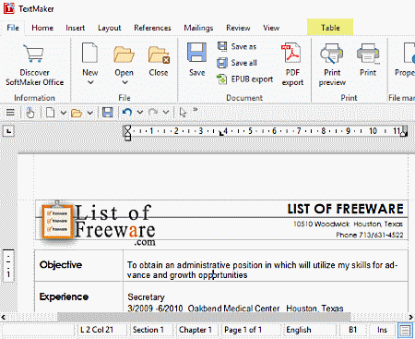Expand new document dropdown in quick toolbar
415x339 pixels.
(x=63, y=113)
